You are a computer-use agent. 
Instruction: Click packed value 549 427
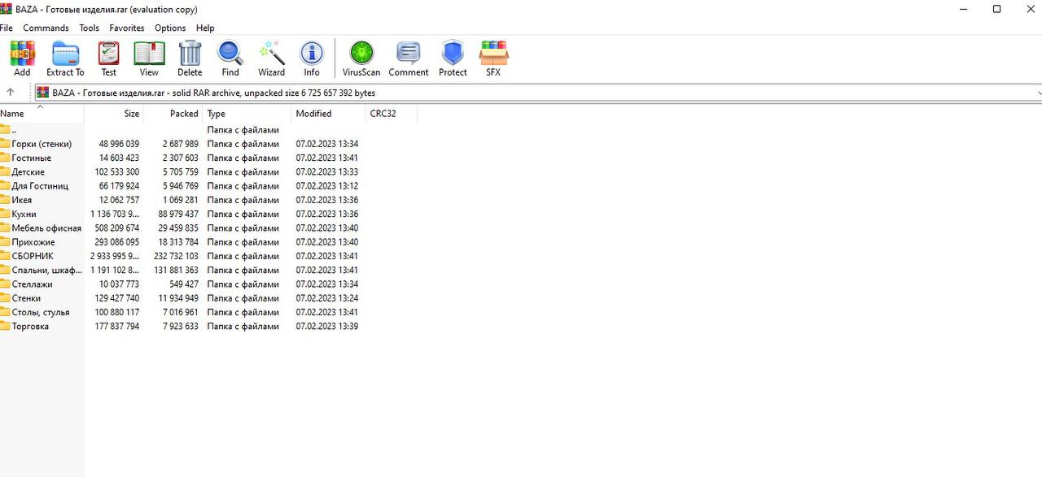pos(181,284)
